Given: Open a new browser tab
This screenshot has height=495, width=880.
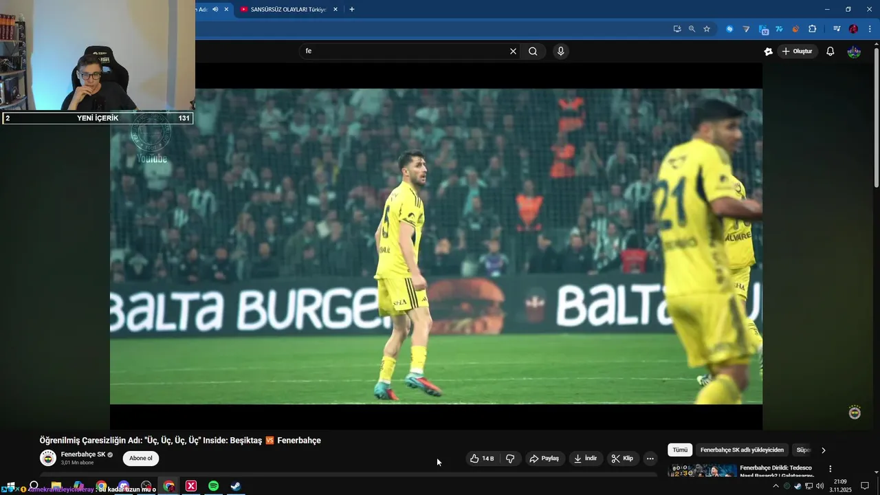Looking at the screenshot, I should click(352, 10).
